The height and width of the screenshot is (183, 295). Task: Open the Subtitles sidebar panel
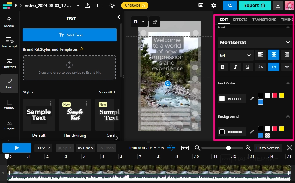[9, 63]
